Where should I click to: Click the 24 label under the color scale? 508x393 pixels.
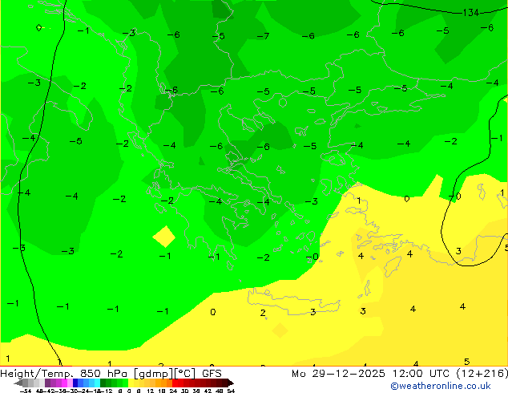[173, 391]
